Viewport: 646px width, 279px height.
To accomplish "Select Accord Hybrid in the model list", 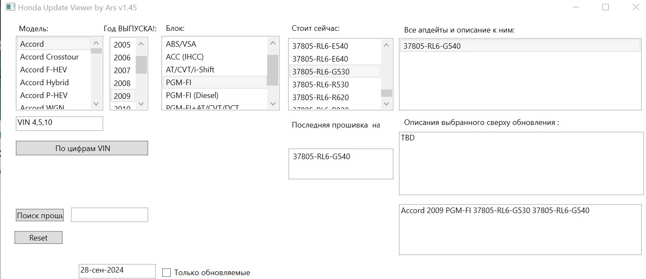I will click(45, 83).
